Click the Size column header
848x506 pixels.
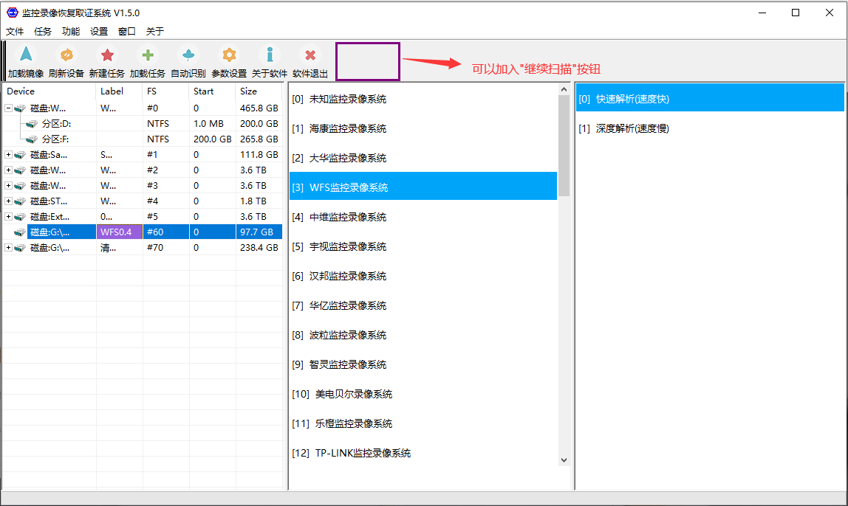pos(249,91)
